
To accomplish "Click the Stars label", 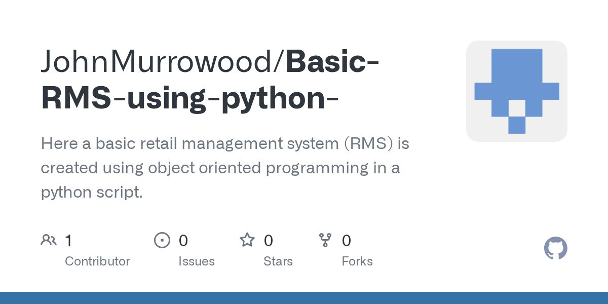I will point(278,261).
